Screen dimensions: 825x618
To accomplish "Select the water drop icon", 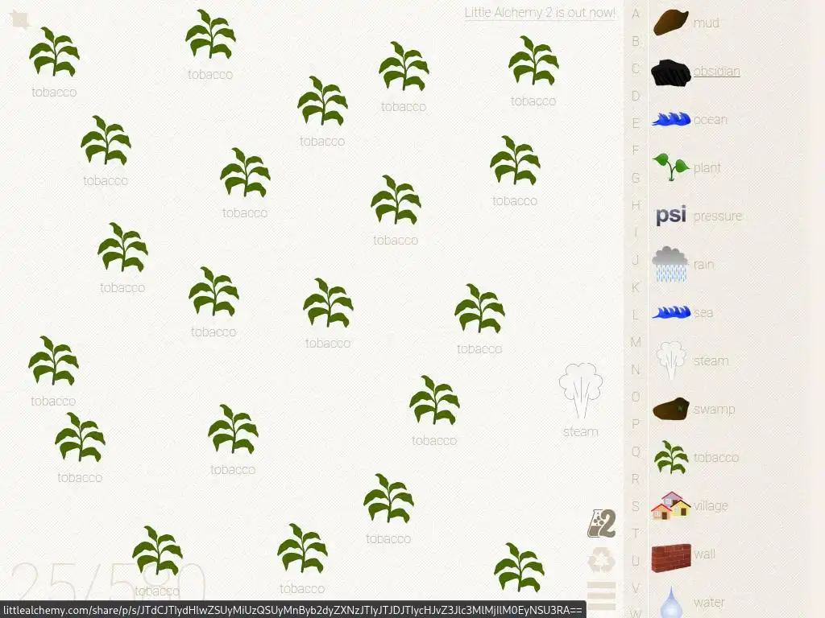I will 671,602.
